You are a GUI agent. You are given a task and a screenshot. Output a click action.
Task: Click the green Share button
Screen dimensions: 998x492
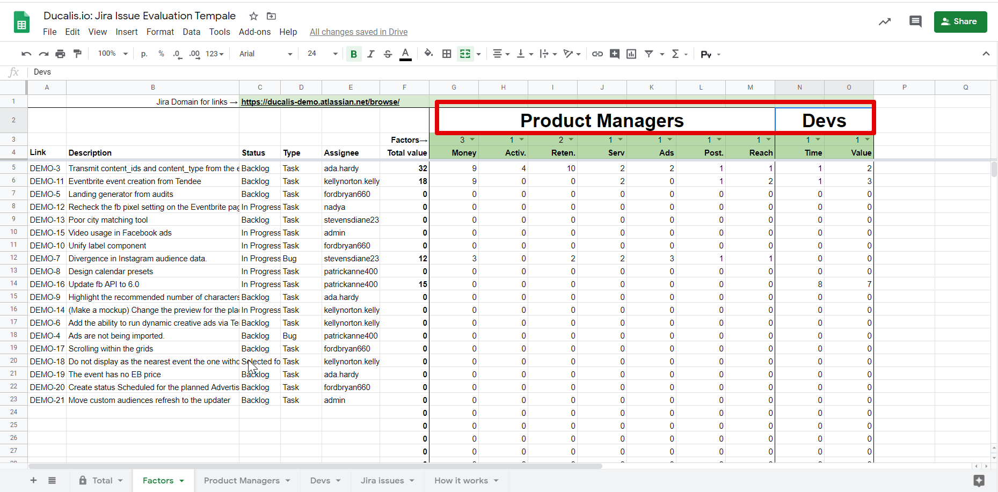(x=960, y=22)
